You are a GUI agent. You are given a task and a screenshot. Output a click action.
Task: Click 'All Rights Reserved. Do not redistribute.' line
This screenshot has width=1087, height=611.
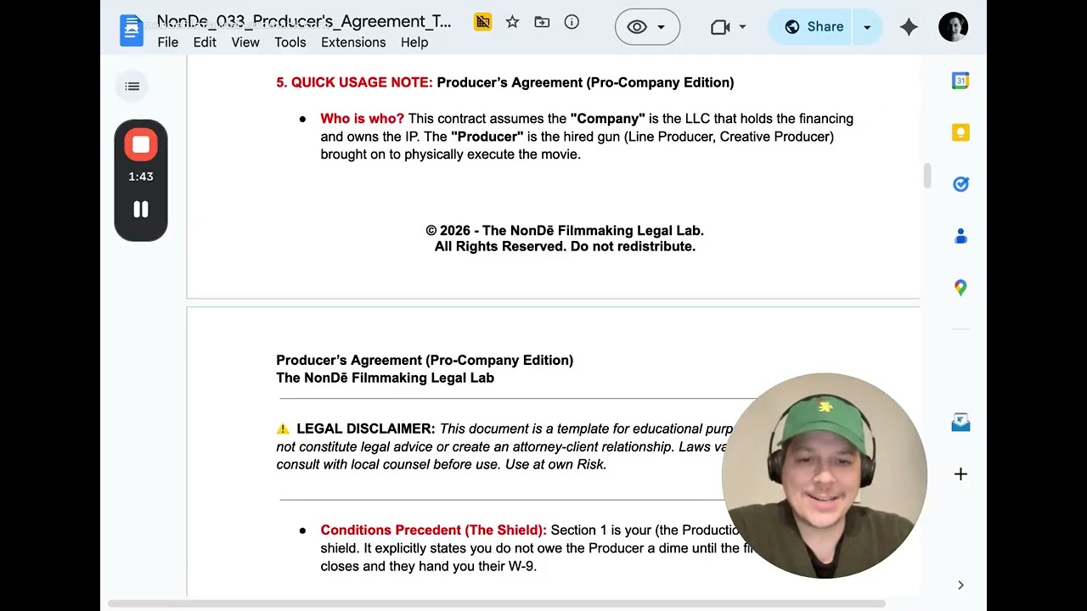point(565,247)
